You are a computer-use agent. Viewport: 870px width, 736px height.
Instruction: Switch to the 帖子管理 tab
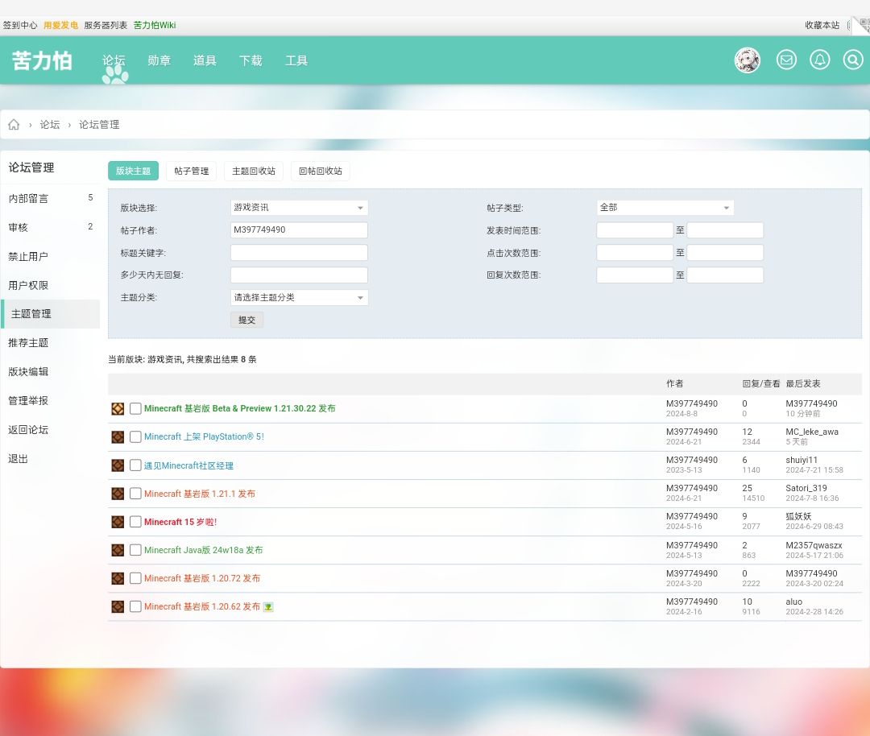(x=192, y=171)
